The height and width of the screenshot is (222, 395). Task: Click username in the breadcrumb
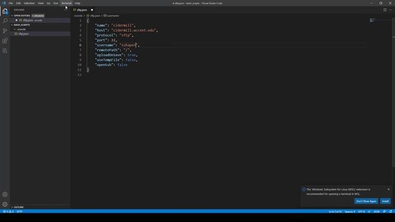pos(113,15)
